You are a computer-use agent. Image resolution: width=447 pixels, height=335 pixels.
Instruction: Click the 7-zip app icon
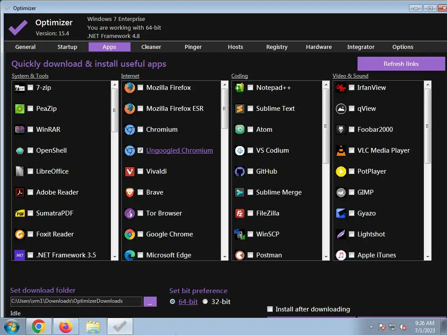(20, 88)
